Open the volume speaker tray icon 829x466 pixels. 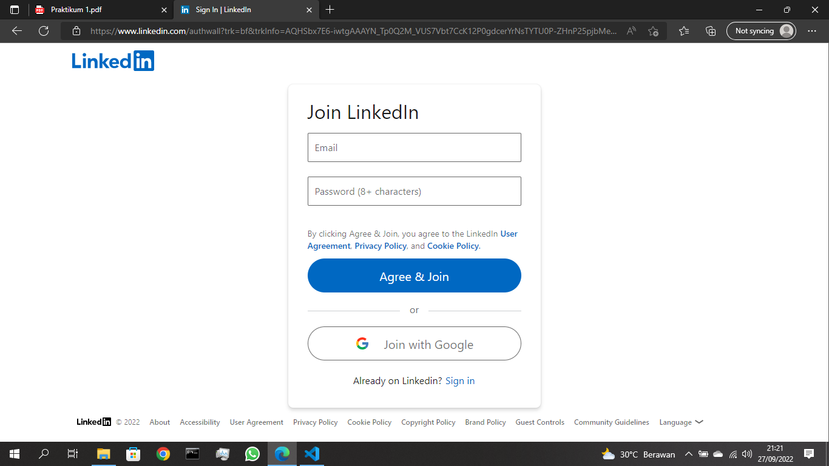tap(747, 454)
